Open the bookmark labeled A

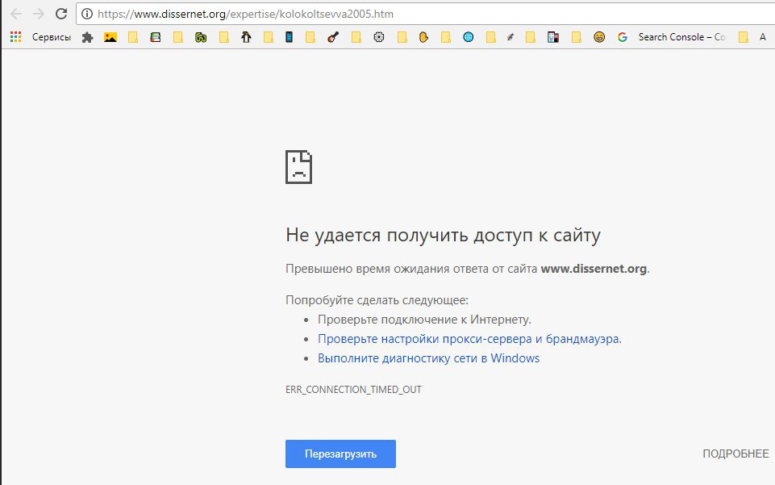(763, 37)
